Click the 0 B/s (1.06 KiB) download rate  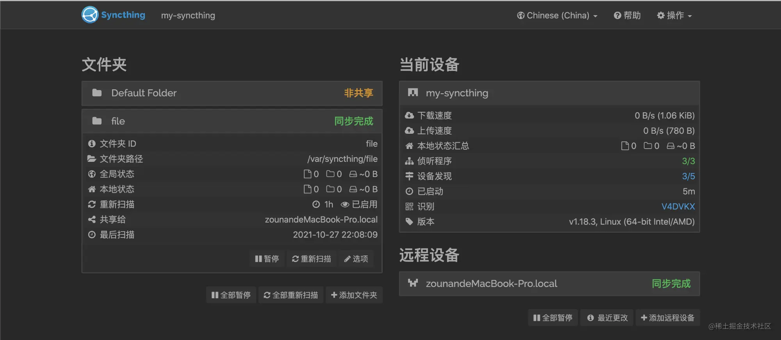pyautogui.click(x=665, y=115)
